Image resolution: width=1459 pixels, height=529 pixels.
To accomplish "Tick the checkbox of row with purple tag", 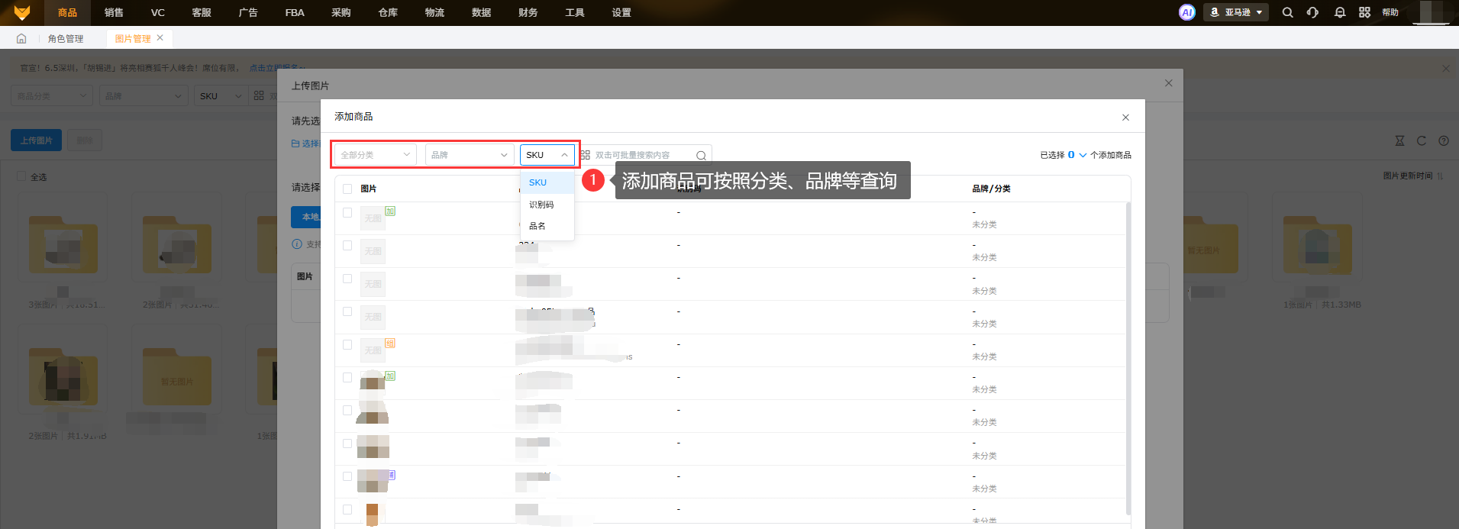I will coord(347,476).
